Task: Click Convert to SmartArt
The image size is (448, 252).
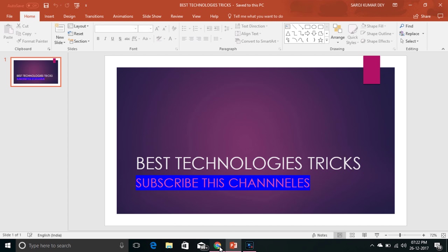Action: point(257,41)
